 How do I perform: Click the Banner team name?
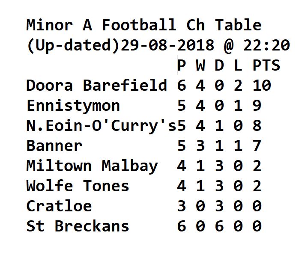click(x=54, y=145)
